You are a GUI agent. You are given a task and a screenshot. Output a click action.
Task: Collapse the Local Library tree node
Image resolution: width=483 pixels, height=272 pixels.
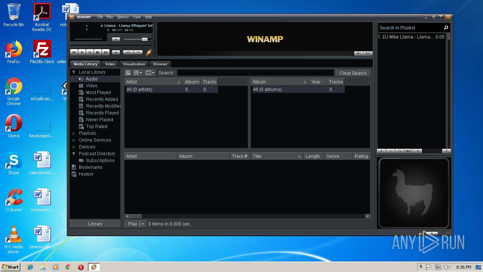click(74, 72)
